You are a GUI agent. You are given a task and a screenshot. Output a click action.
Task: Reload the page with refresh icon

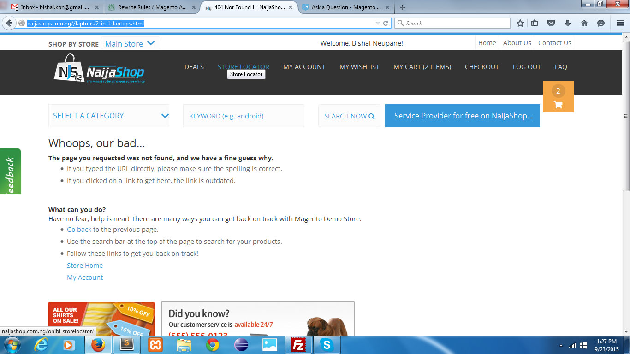click(386, 23)
